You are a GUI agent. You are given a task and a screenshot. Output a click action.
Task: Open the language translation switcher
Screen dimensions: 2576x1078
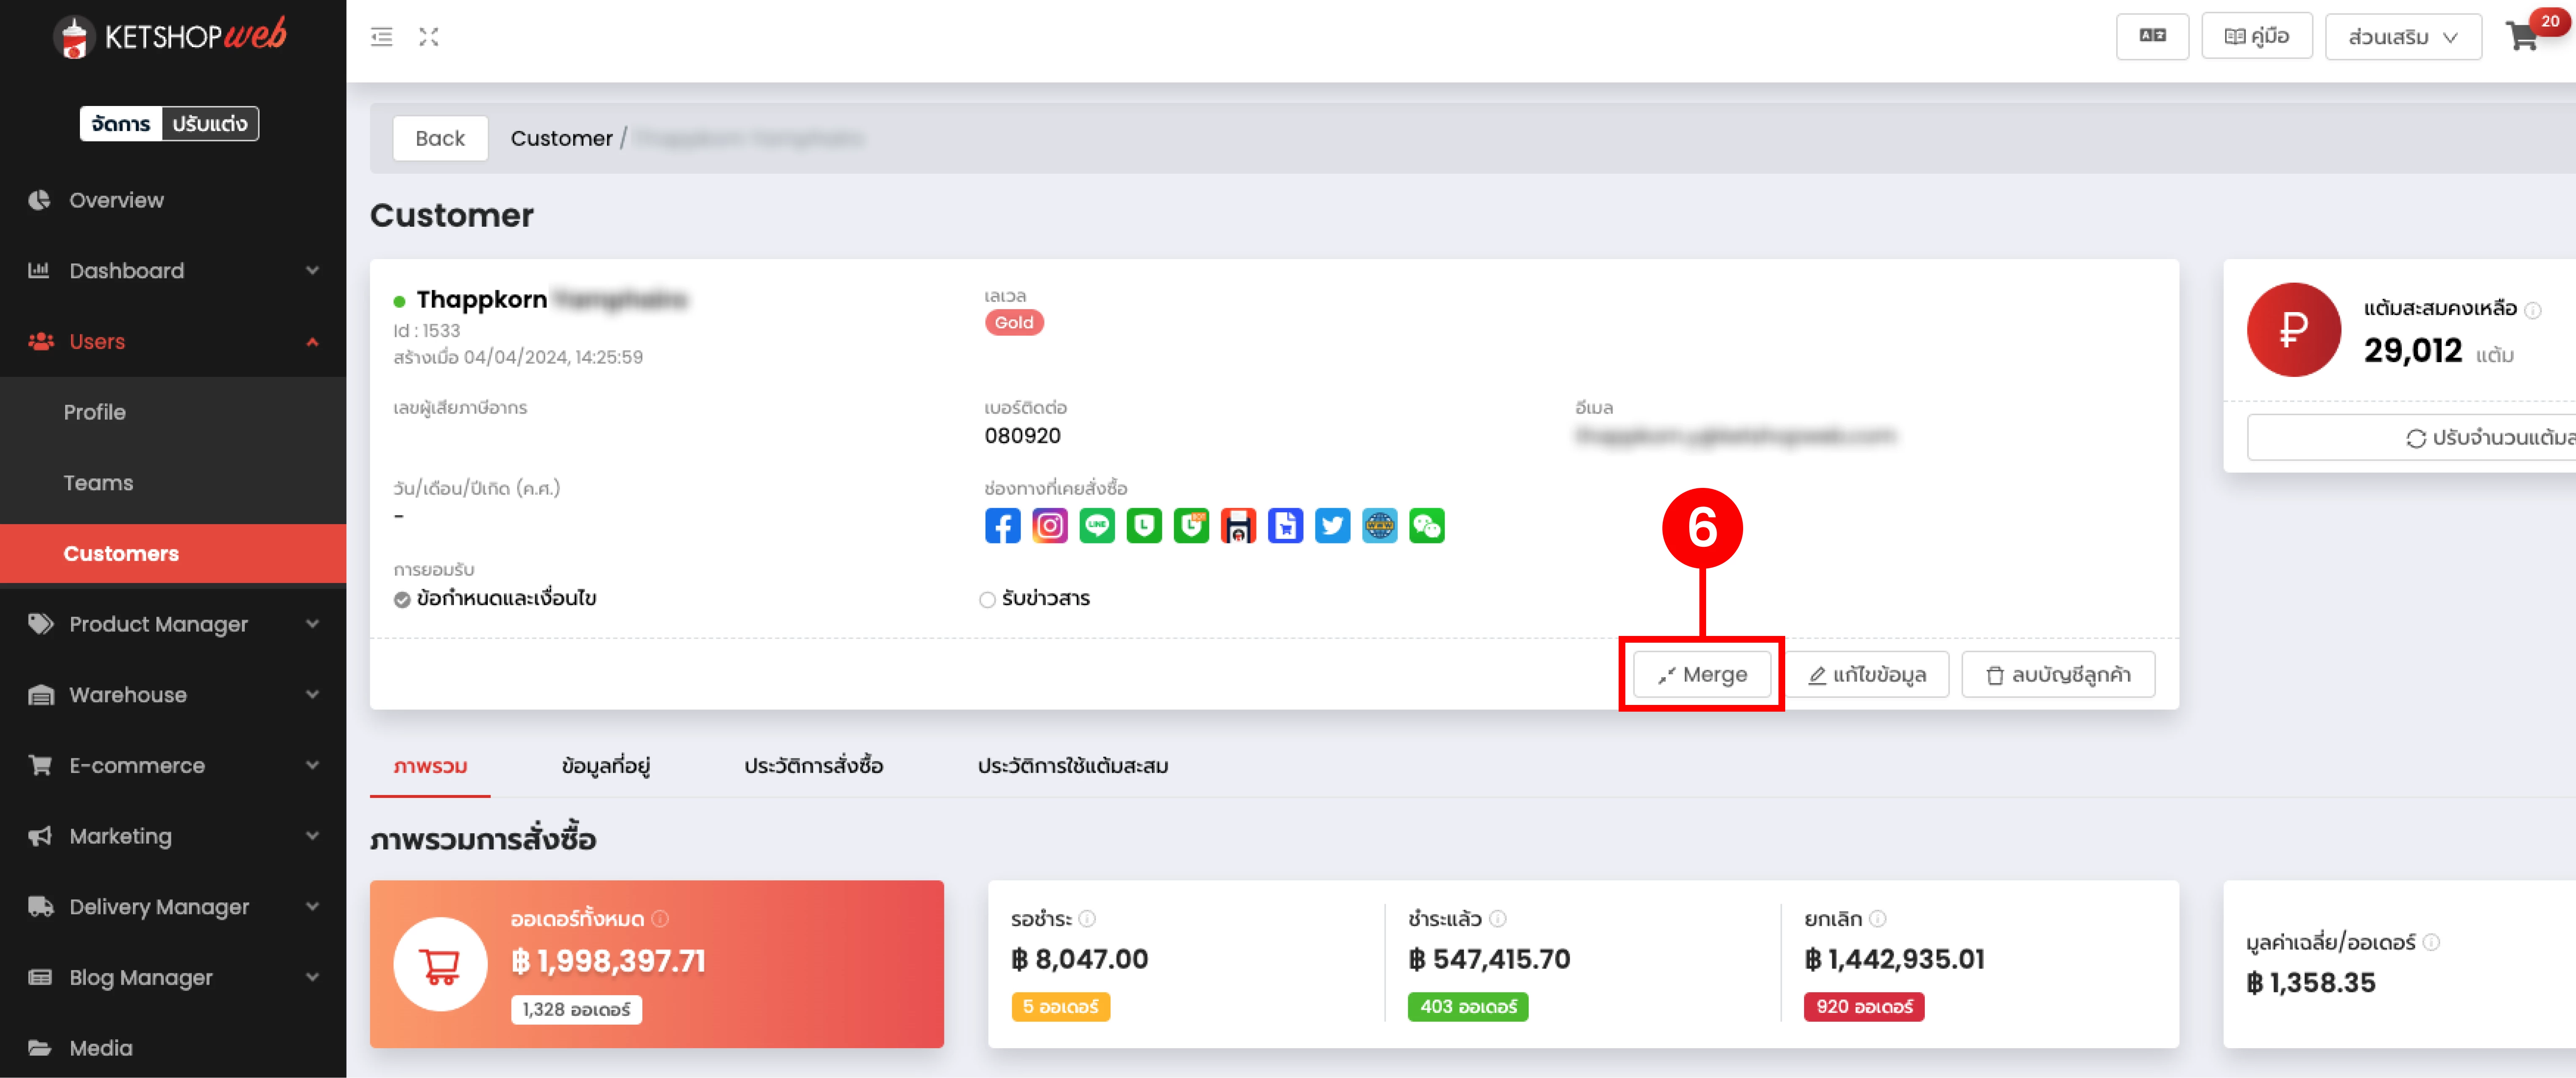click(x=2152, y=36)
